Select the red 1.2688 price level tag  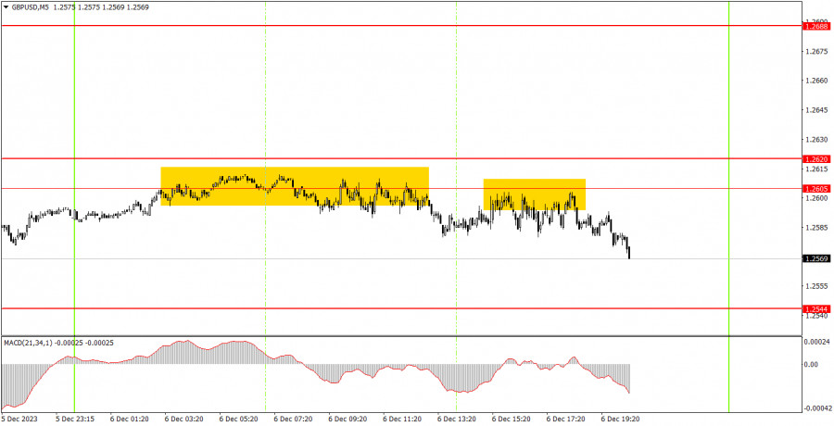pyautogui.click(x=815, y=26)
